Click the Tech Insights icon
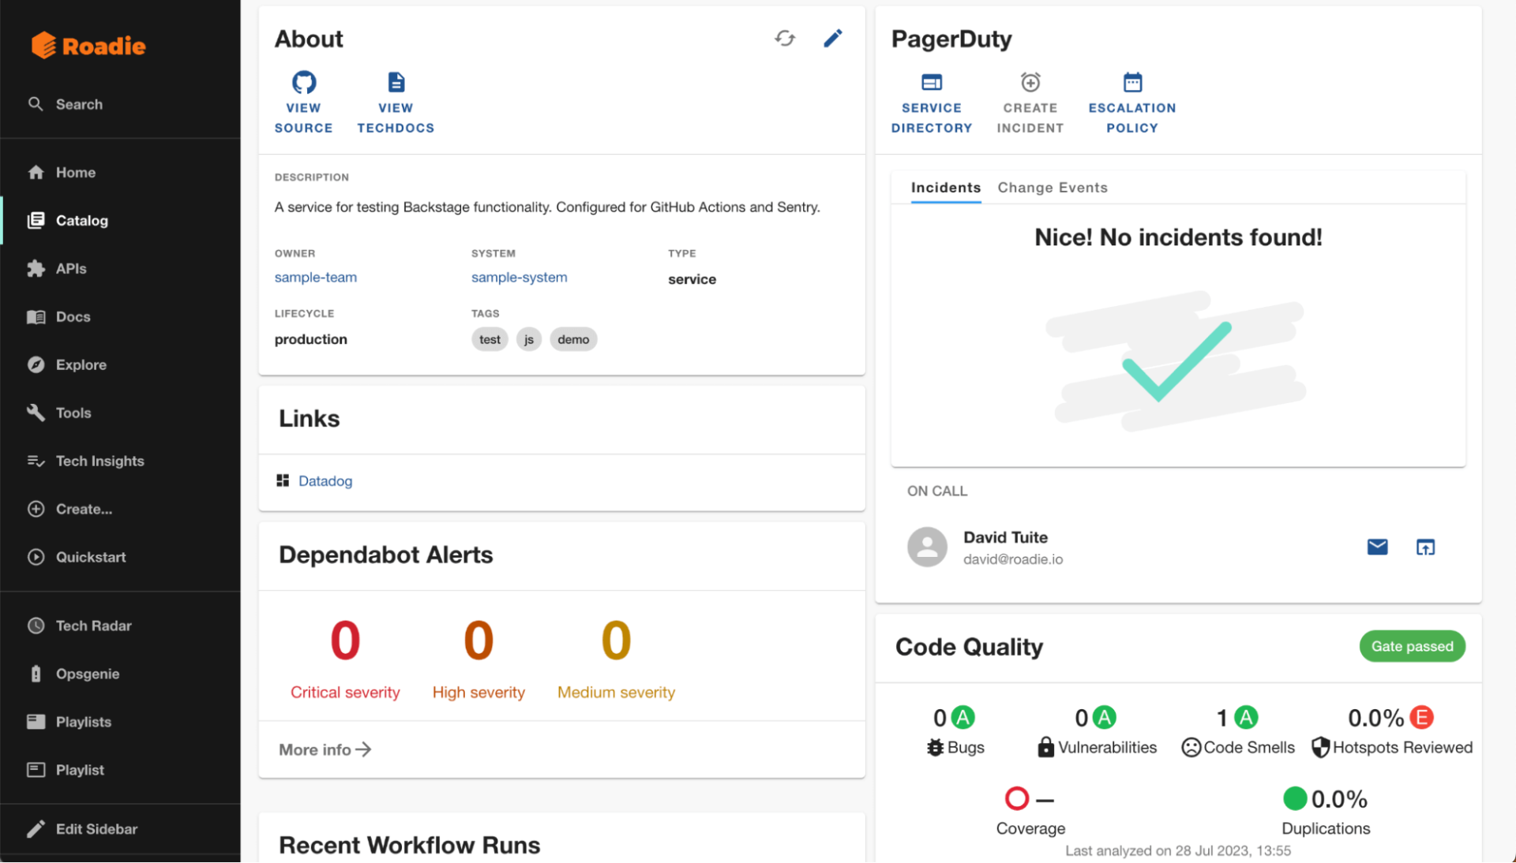1516x863 pixels. pyautogui.click(x=36, y=461)
